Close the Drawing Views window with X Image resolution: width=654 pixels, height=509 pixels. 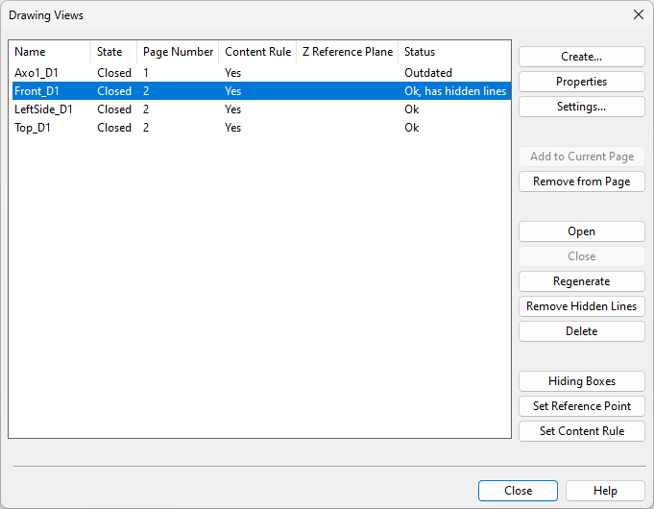(638, 14)
